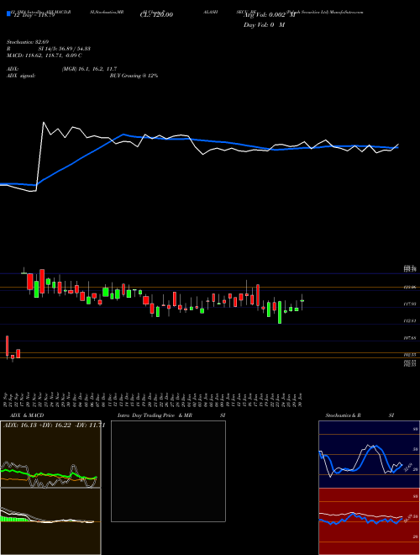Click the '107.68' price axis label
This screenshot has width=420, height=555.
410,338
